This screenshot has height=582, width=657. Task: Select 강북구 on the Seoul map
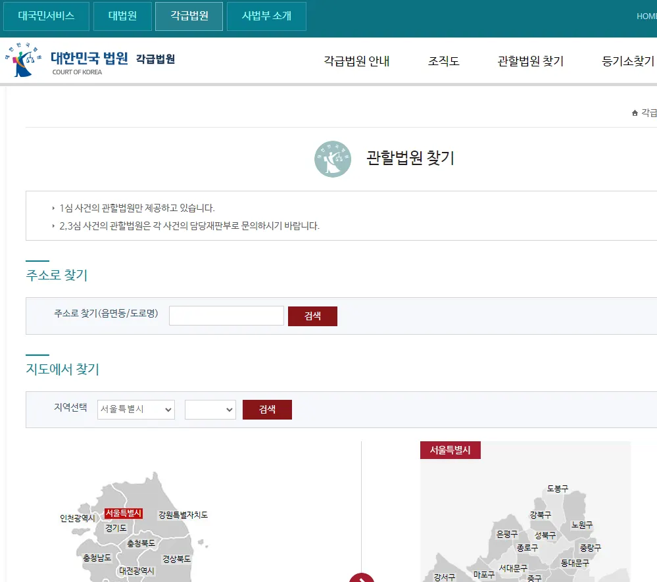tap(541, 515)
